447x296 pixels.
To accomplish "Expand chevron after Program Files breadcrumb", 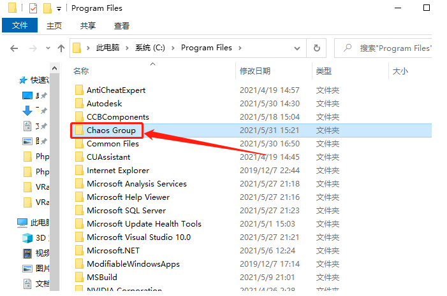I will (x=240, y=48).
